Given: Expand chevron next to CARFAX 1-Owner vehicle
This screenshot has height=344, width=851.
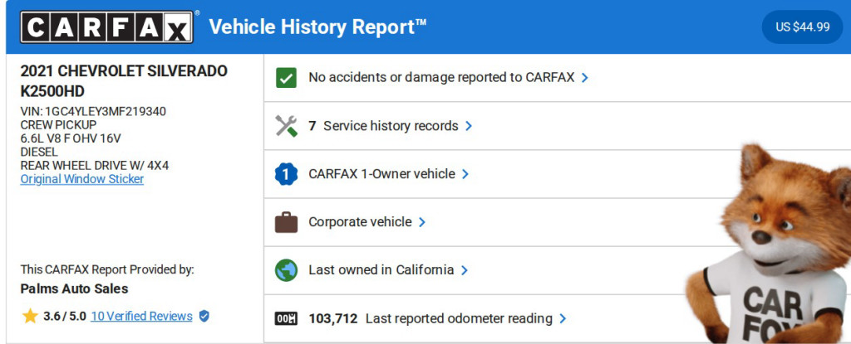Looking at the screenshot, I should 465,174.
